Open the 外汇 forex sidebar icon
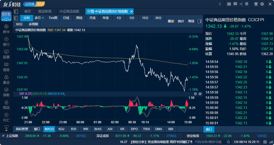The width and height of the screenshot is (274, 145). pyautogui.click(x=6, y=117)
